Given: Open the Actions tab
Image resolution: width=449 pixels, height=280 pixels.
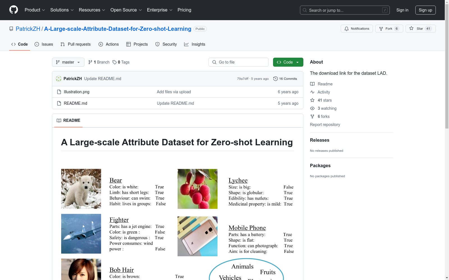Looking at the screenshot, I should click(109, 44).
